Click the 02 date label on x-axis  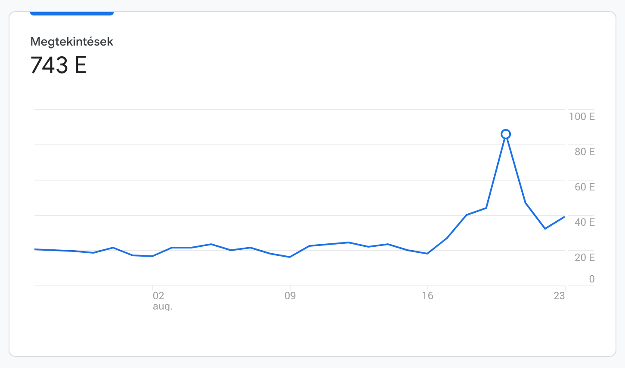158,296
